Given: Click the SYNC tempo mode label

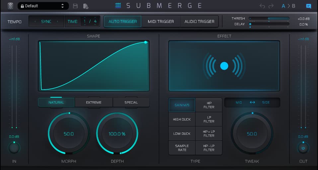Looking at the screenshot, I should coord(46,22).
